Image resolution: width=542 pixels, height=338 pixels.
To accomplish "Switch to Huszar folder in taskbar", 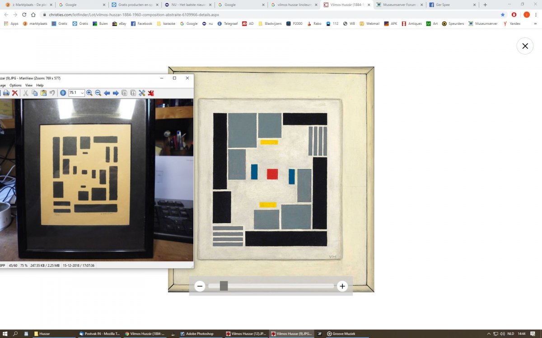I will point(54,333).
